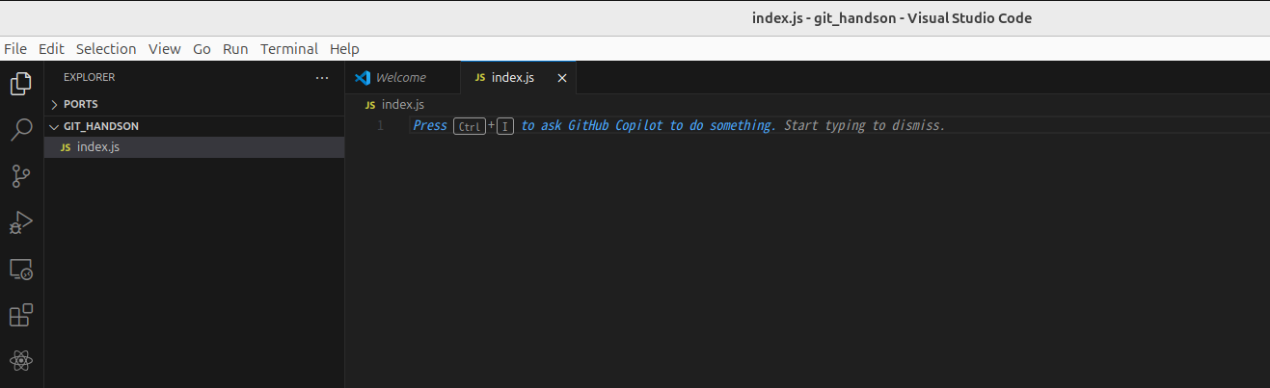Image resolution: width=1270 pixels, height=388 pixels.
Task: Open Explorer views and more actions ellipsis
Action: coord(322,78)
